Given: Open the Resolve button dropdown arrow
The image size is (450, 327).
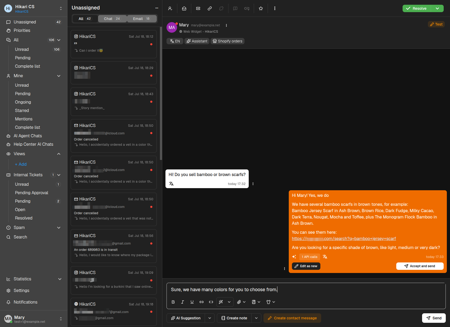Looking at the screenshot, I should [x=437, y=8].
